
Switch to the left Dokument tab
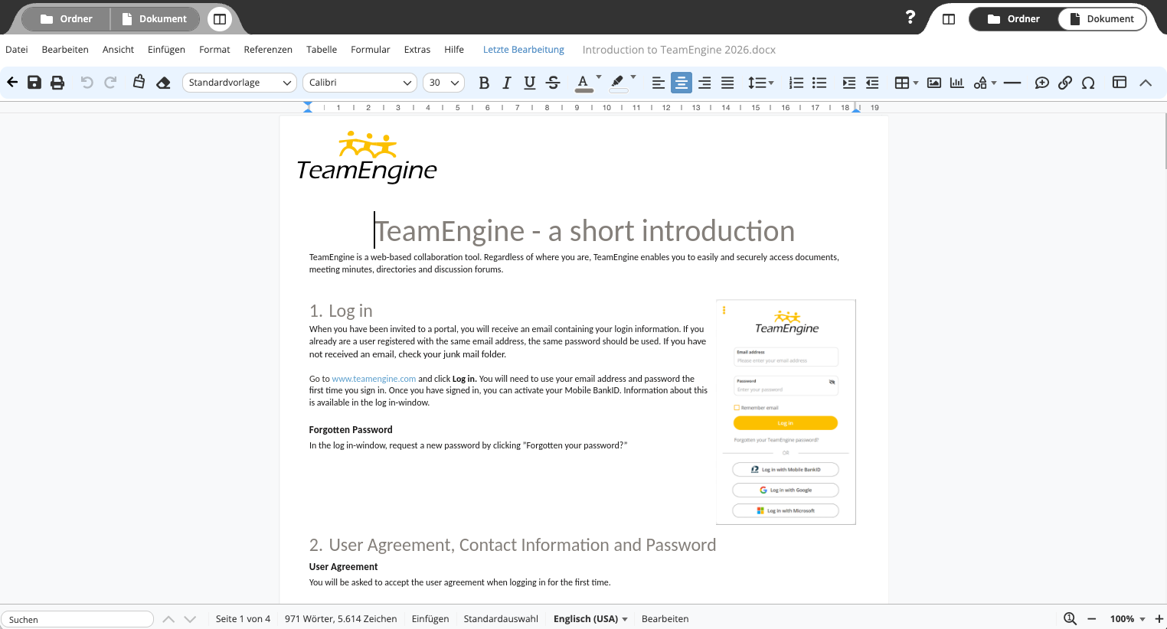(x=155, y=19)
